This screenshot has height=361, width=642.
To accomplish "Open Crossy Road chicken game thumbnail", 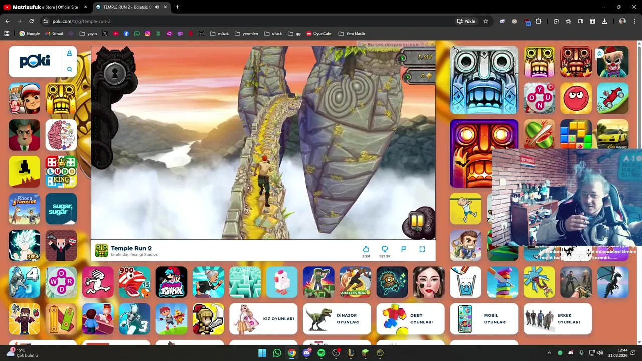I will 282,282.
